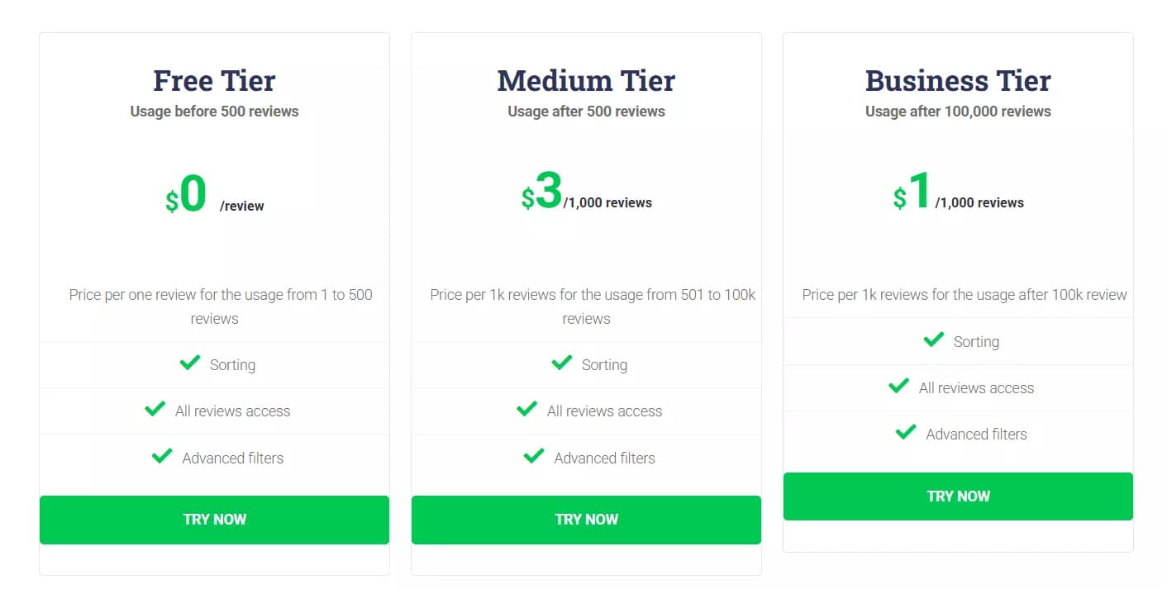This screenshot has width=1167, height=589.
Task: Click the Advanced filters checkmark under Free Tier
Action: [162, 455]
